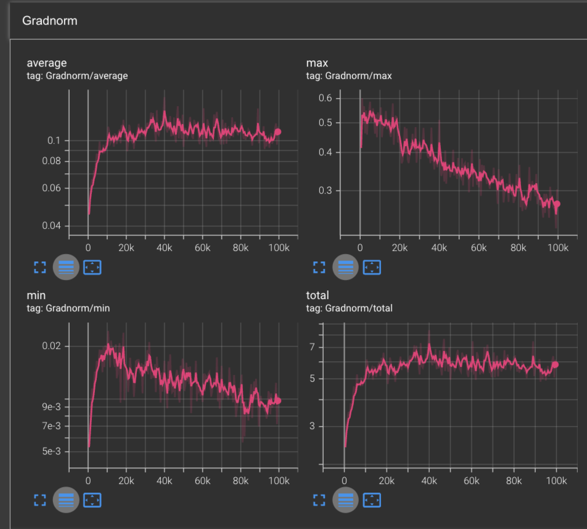Click the max chart title
The image size is (587, 529).
pos(317,63)
